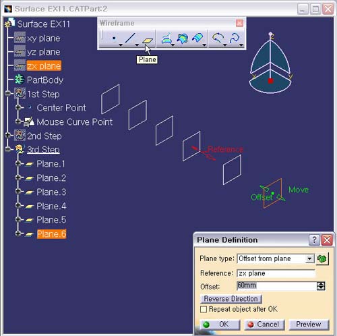Collapse the 3rd Step tree node
The image size is (337, 336).
click(8, 149)
